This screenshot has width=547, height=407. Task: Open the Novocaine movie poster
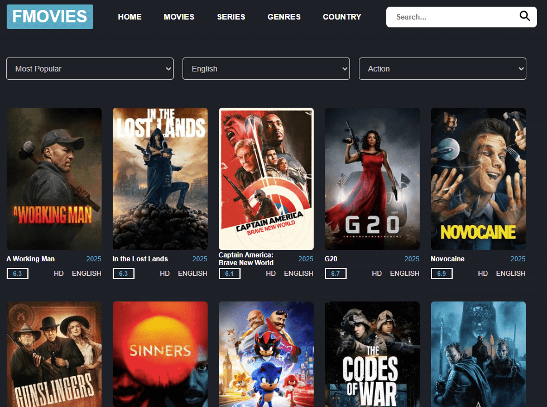click(478, 179)
